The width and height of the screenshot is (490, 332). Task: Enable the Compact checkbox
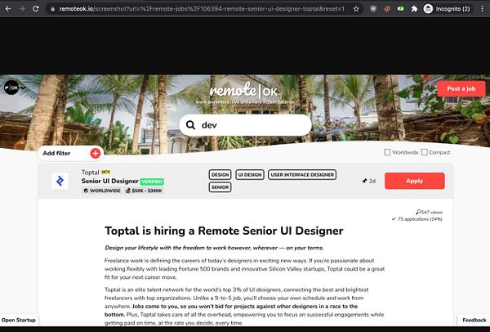[x=424, y=152]
